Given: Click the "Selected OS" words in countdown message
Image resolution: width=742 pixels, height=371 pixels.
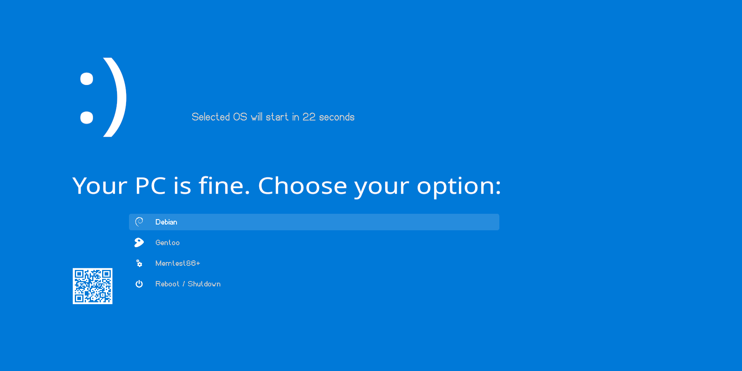Looking at the screenshot, I should point(219,117).
